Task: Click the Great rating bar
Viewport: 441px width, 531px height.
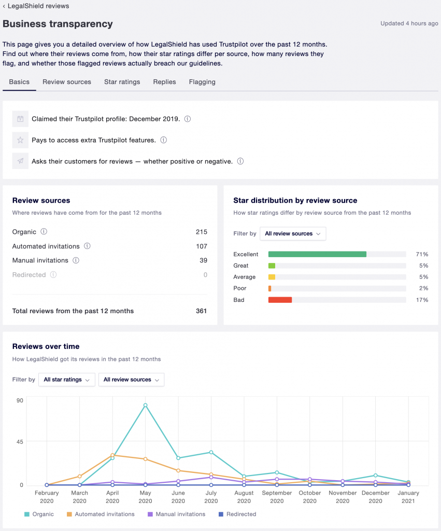Action: point(272,266)
